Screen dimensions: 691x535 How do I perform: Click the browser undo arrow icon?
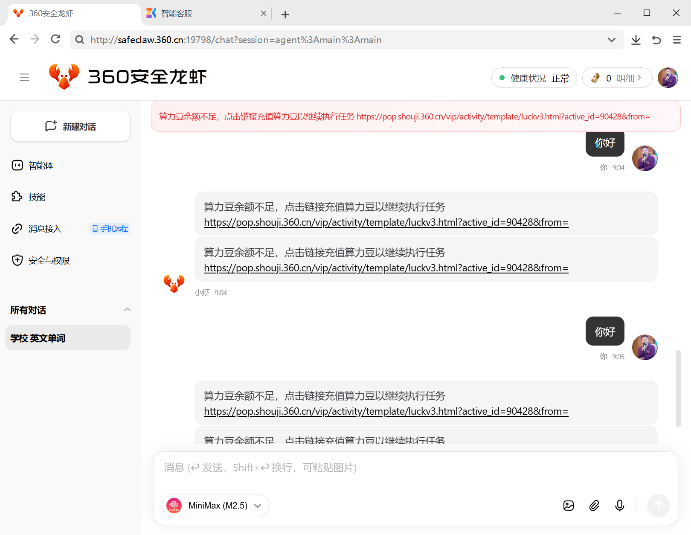pos(656,40)
